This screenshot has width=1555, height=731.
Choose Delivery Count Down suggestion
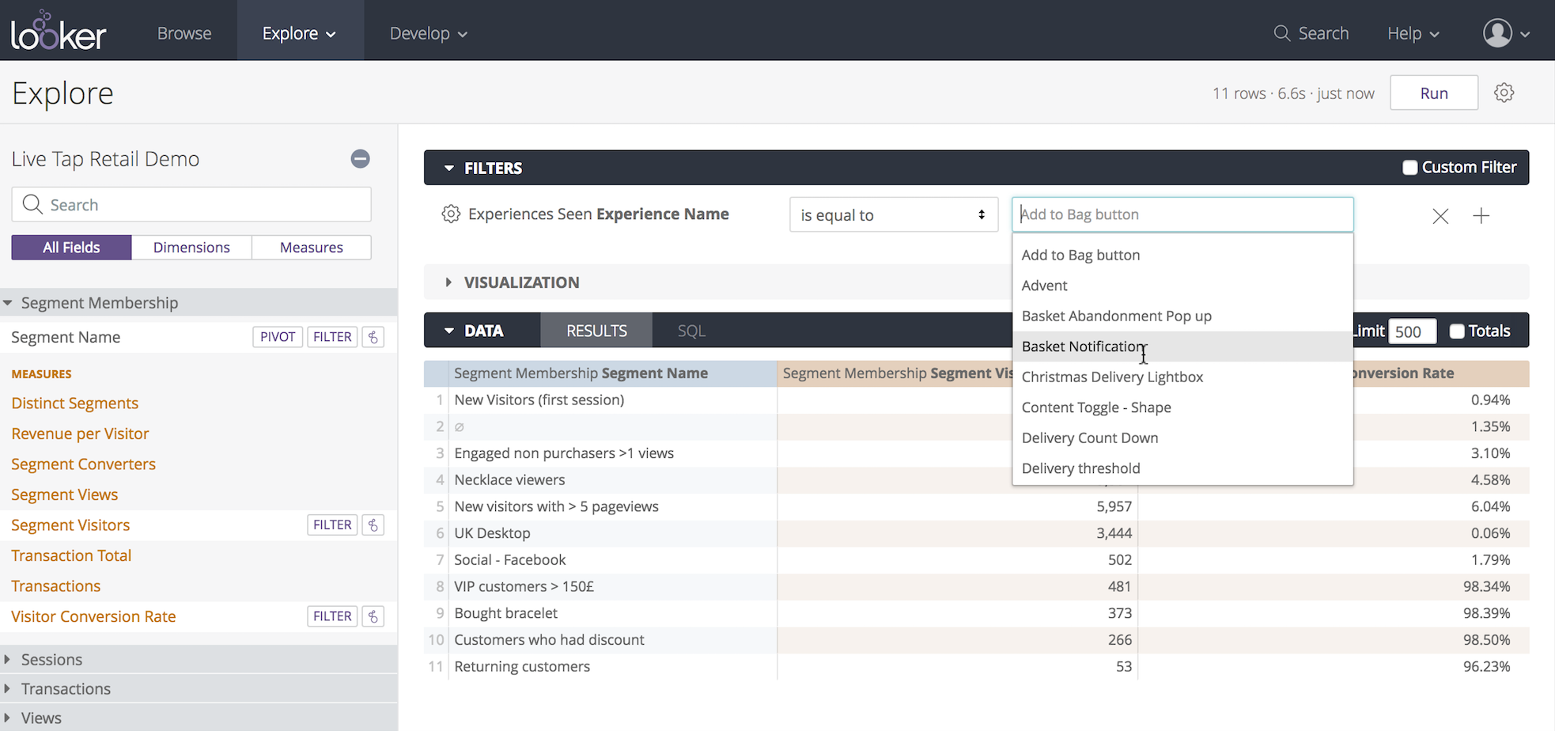(1182, 437)
